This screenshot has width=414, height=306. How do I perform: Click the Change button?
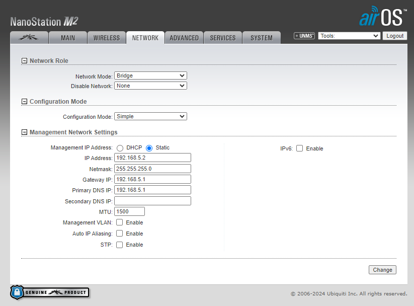382,270
